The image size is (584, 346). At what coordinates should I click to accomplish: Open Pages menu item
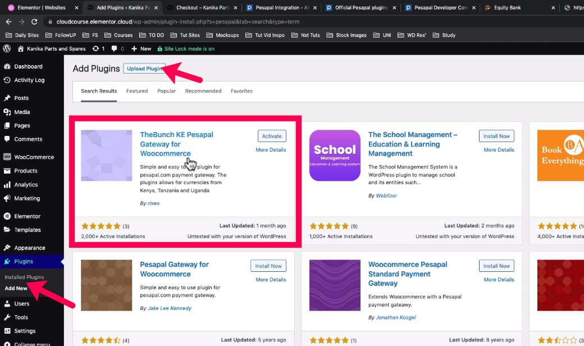click(22, 125)
